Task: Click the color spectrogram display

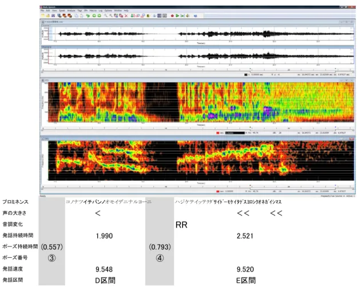Action: pos(201,102)
